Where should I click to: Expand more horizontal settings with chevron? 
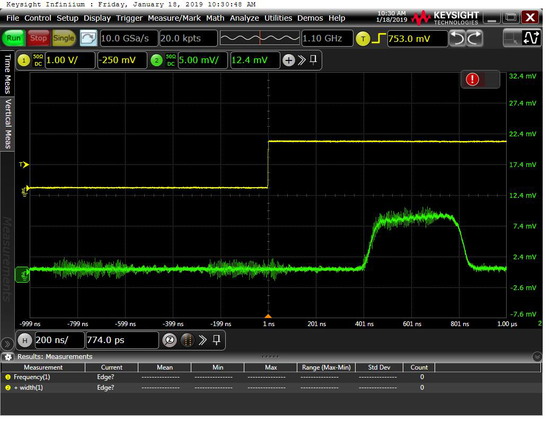point(202,340)
